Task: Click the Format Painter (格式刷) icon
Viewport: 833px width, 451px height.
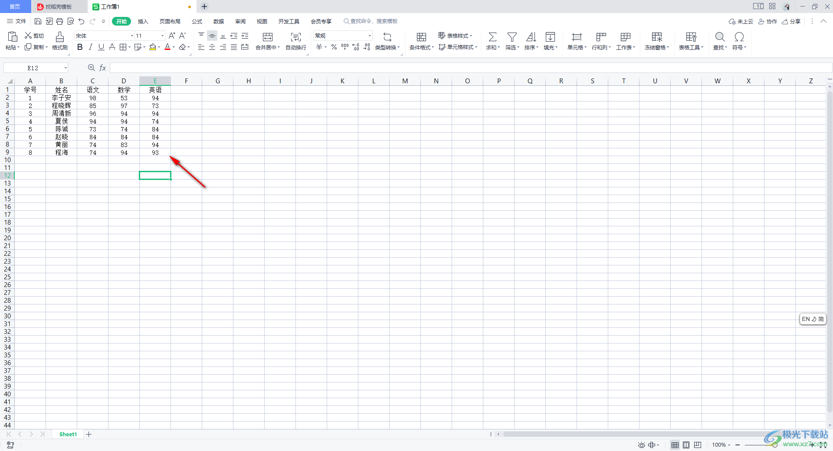Action: pos(60,36)
